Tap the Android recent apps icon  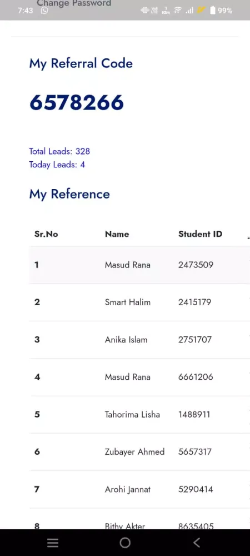coord(53,543)
